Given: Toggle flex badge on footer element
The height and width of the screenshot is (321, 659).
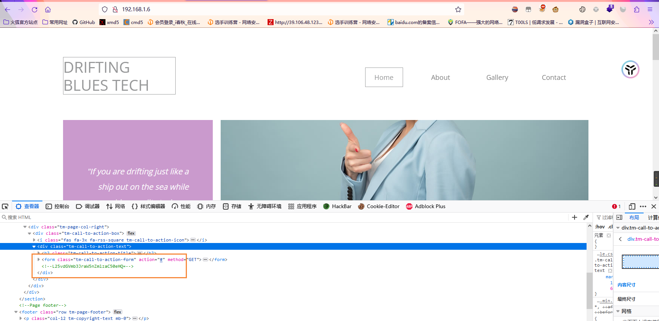Looking at the screenshot, I should point(117,312).
